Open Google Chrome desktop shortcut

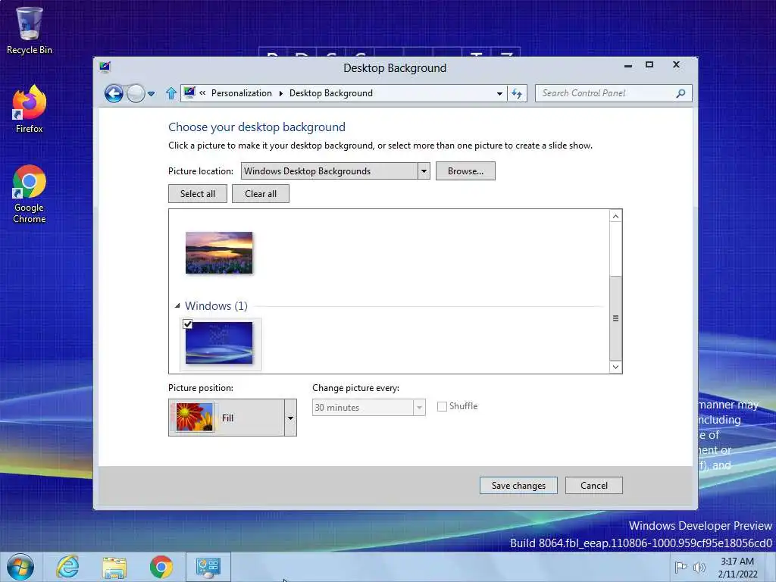click(x=30, y=194)
